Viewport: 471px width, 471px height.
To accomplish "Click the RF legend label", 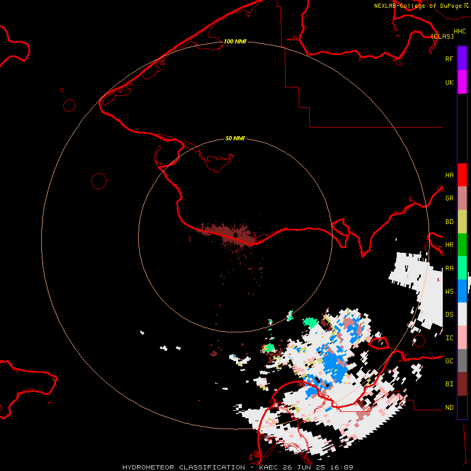I will (x=449, y=59).
